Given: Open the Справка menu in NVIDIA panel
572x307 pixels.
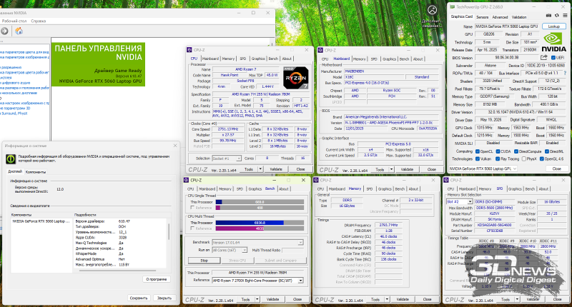Looking at the screenshot, I should pos(39,21).
